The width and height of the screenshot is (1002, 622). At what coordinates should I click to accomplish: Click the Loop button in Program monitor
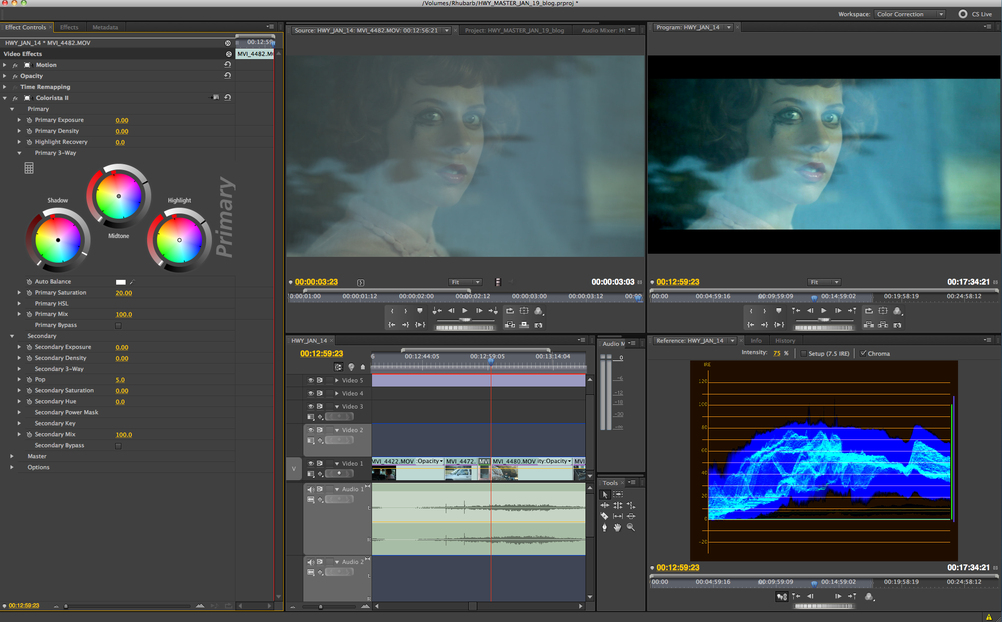coord(869,311)
